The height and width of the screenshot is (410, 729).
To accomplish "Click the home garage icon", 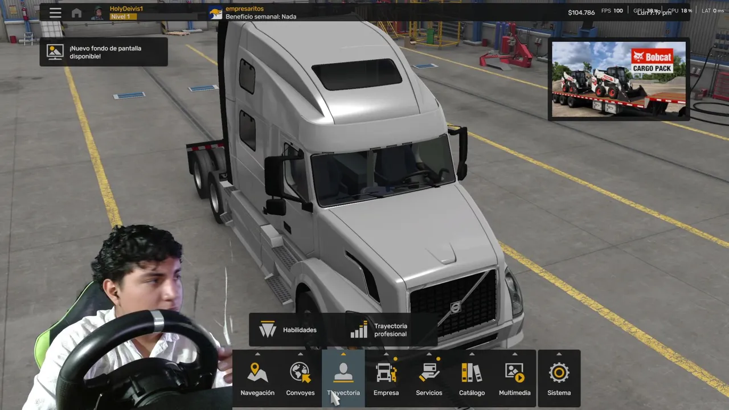I will tap(76, 13).
